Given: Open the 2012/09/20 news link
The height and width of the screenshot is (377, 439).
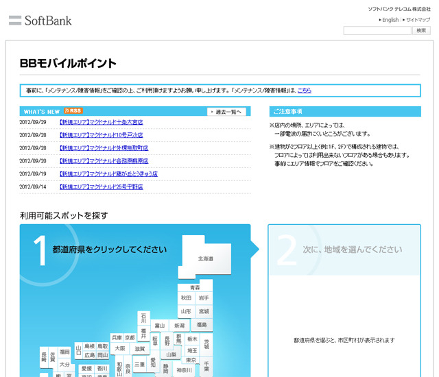Looking at the screenshot, I should (x=104, y=161).
